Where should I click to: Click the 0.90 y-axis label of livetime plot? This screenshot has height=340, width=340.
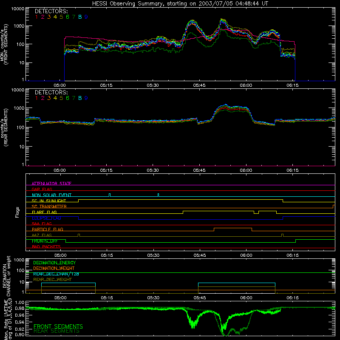[20, 334]
